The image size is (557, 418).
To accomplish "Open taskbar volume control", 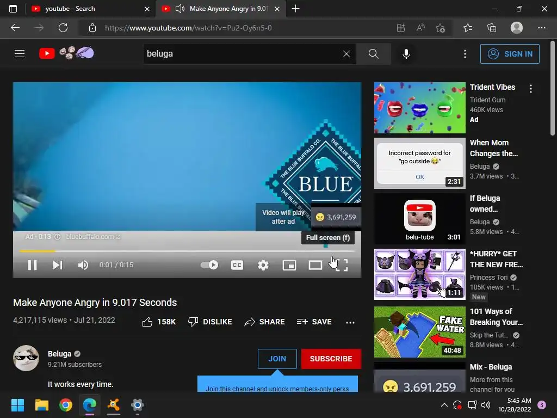I will (x=486, y=405).
